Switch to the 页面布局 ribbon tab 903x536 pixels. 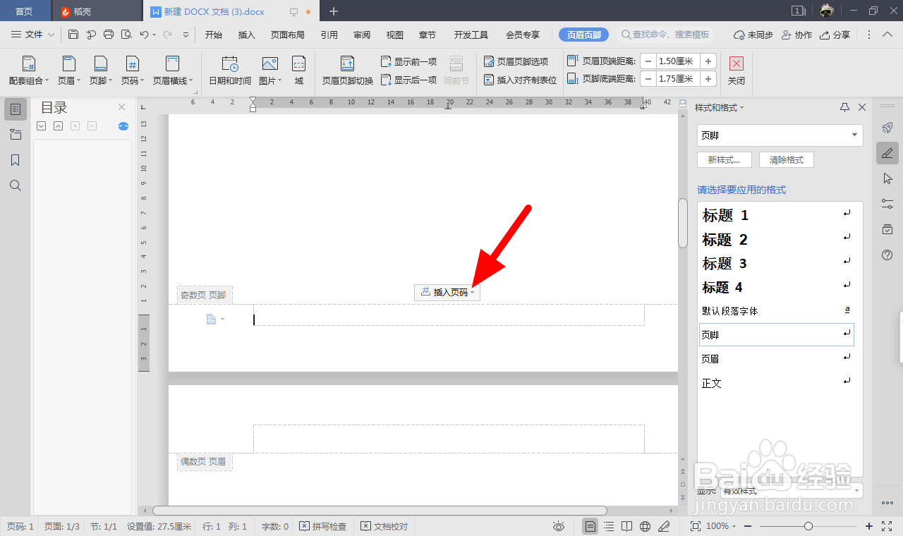(288, 35)
